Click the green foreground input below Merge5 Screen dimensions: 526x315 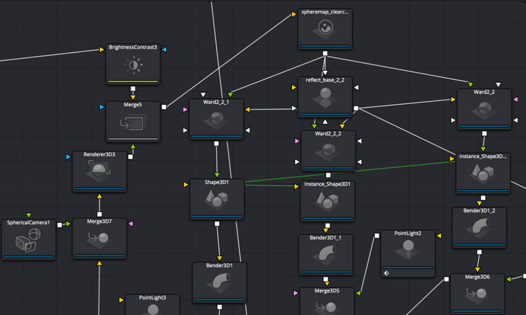133,146
